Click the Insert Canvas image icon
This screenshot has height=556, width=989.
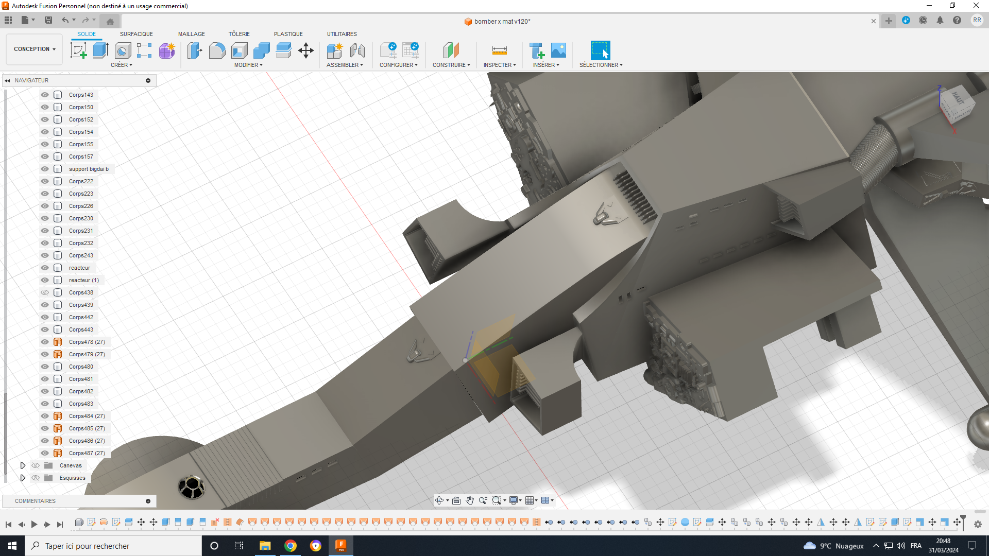(558, 50)
